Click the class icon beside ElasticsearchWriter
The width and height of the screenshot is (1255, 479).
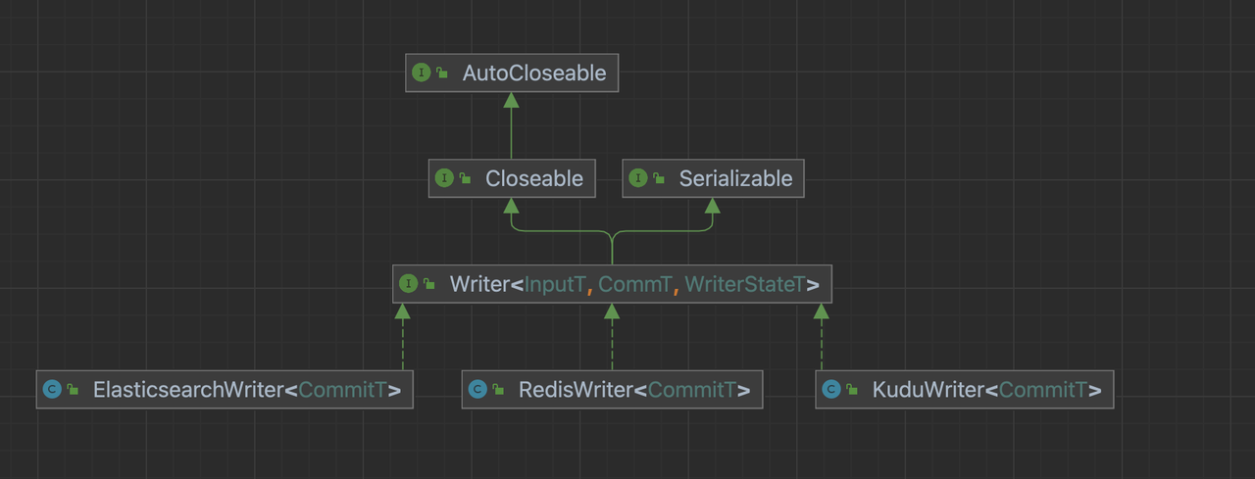pyautogui.click(x=52, y=390)
